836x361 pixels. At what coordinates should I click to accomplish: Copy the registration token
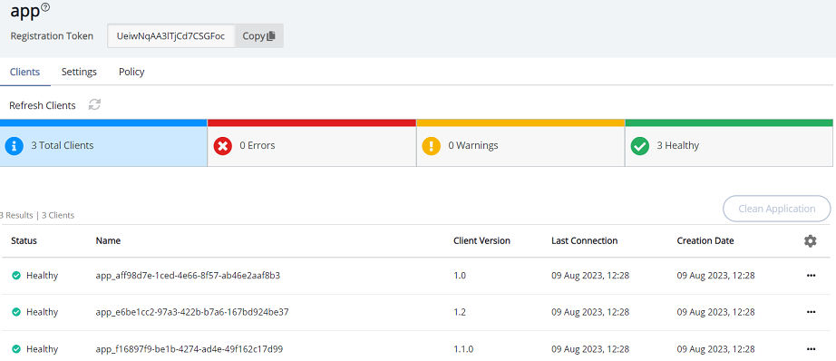[259, 35]
